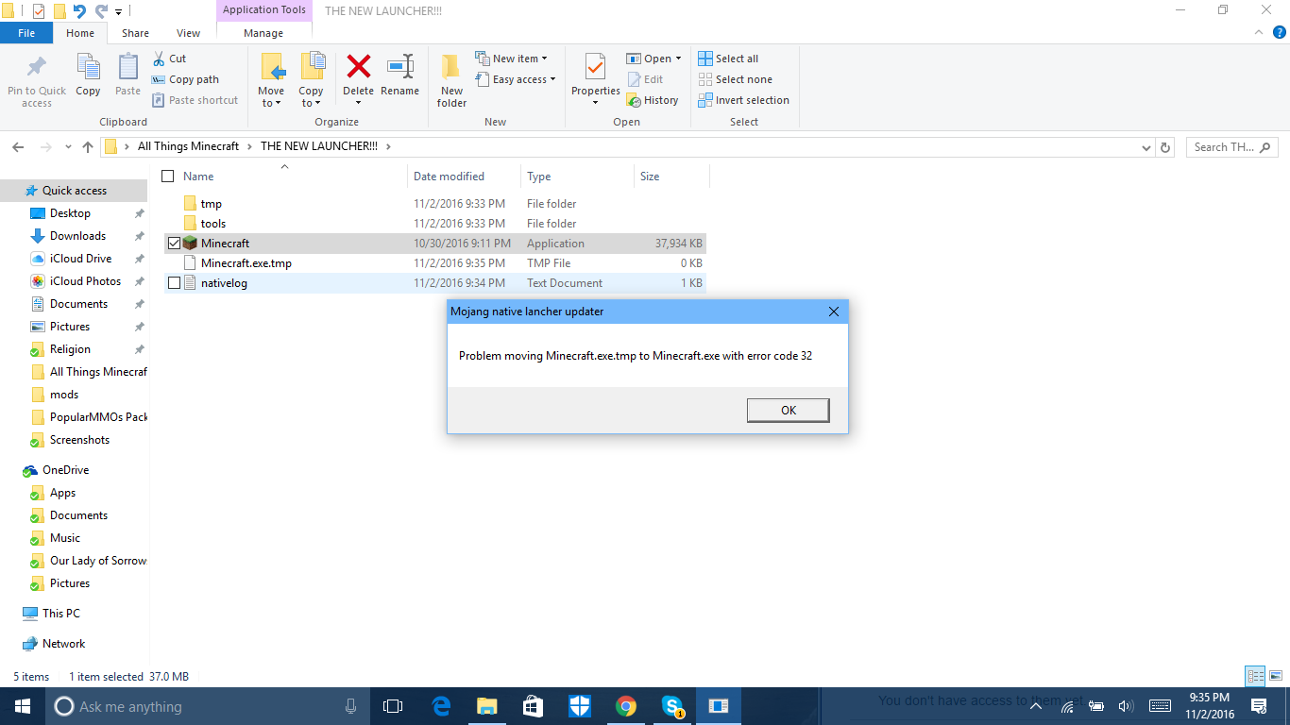Click the Edit ribbon command
The height and width of the screenshot is (725, 1290).
645,79
